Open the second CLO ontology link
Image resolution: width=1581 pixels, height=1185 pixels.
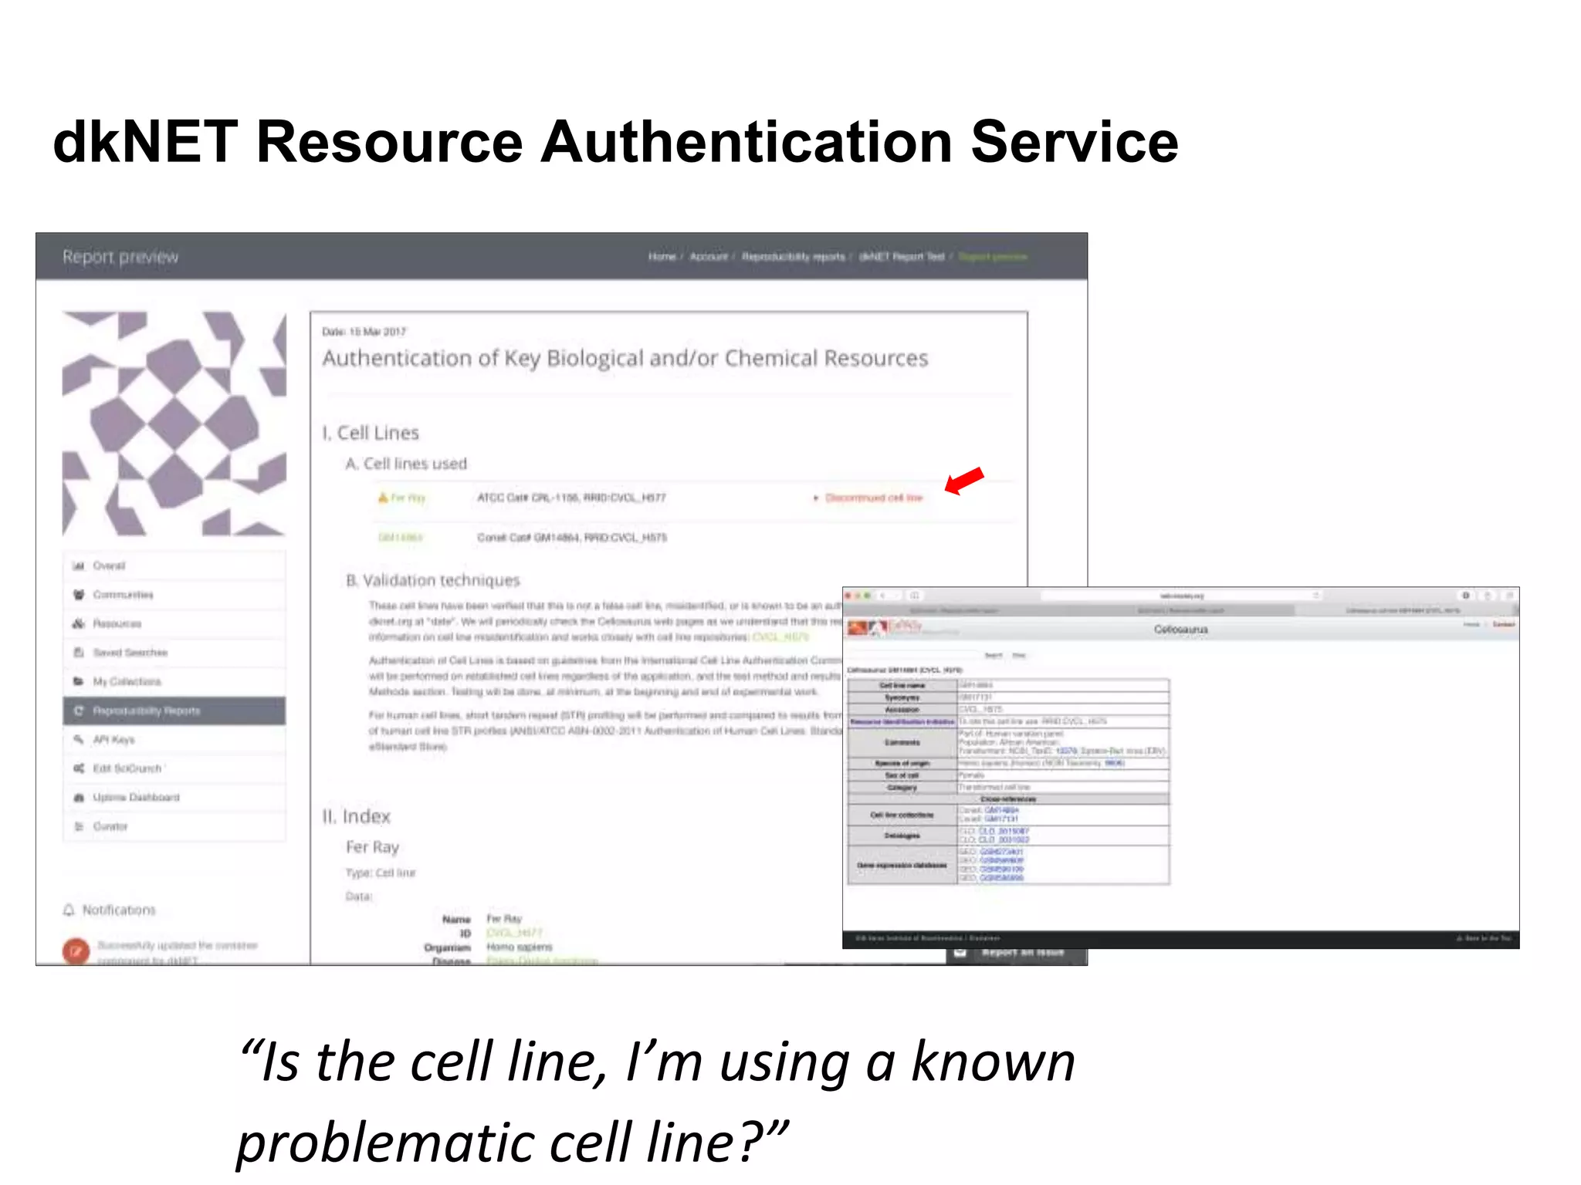tap(1004, 840)
